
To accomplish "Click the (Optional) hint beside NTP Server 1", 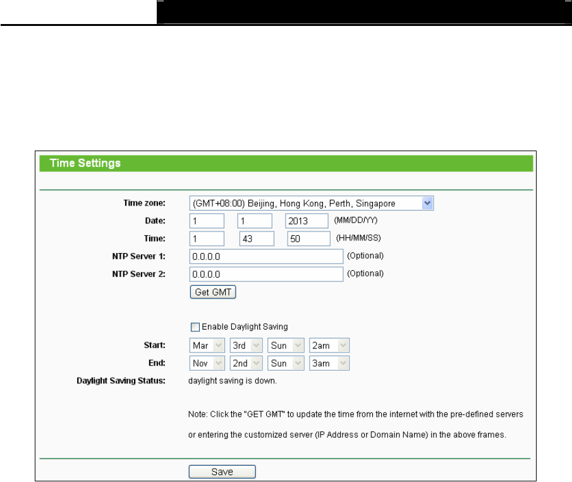I will point(365,256).
